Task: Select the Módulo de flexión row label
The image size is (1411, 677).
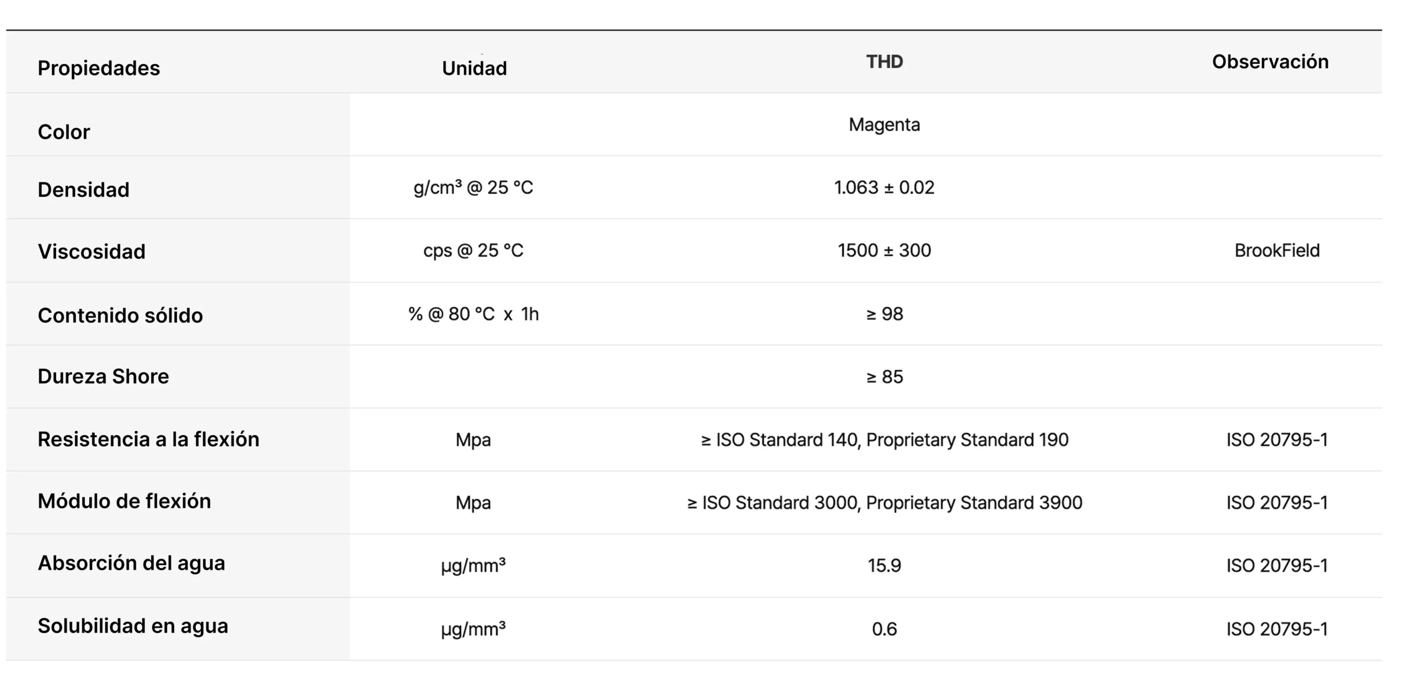Action: point(124,501)
